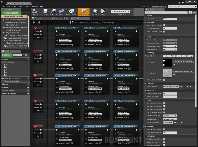Toggle Actor Hidden In Game checkbox

pyautogui.click(x=164, y=130)
